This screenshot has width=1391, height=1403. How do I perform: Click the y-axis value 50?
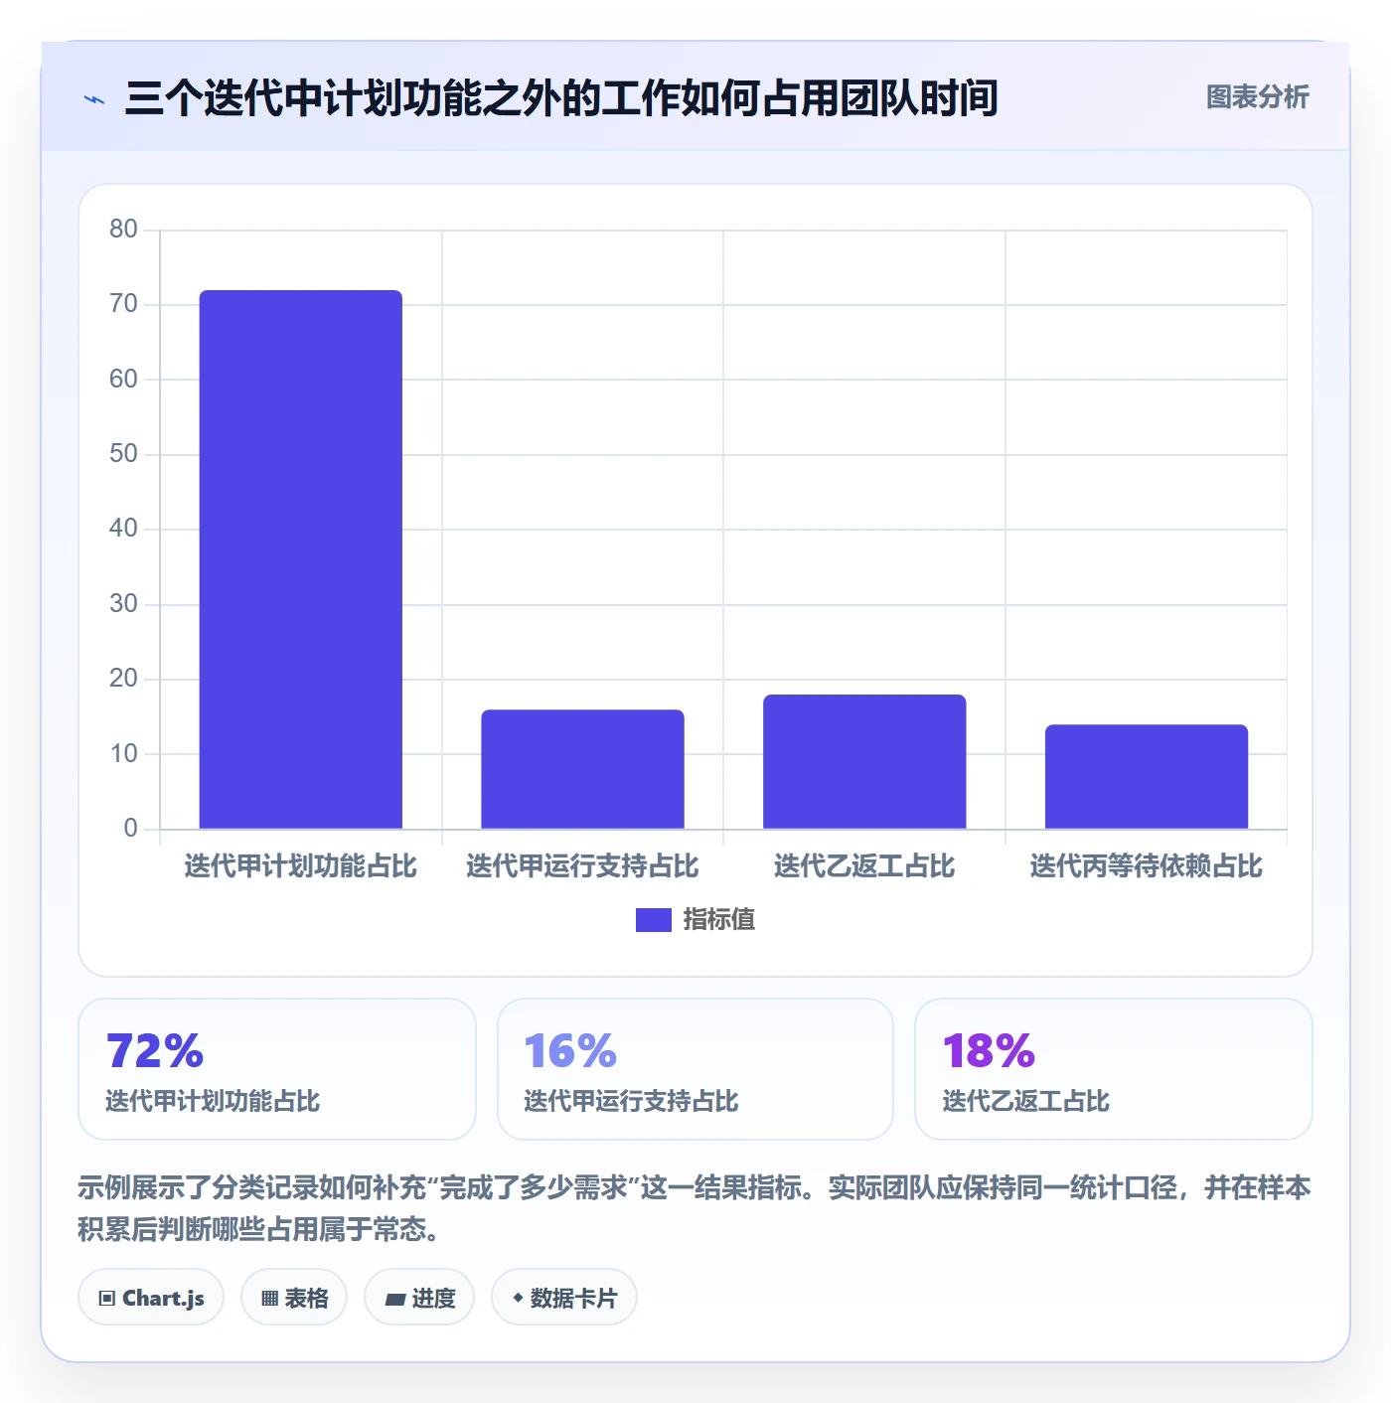123,454
